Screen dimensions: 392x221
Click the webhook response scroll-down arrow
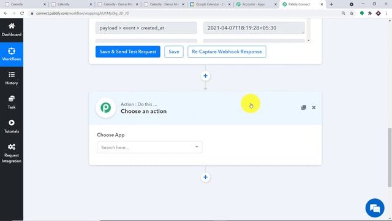click(309, 41)
